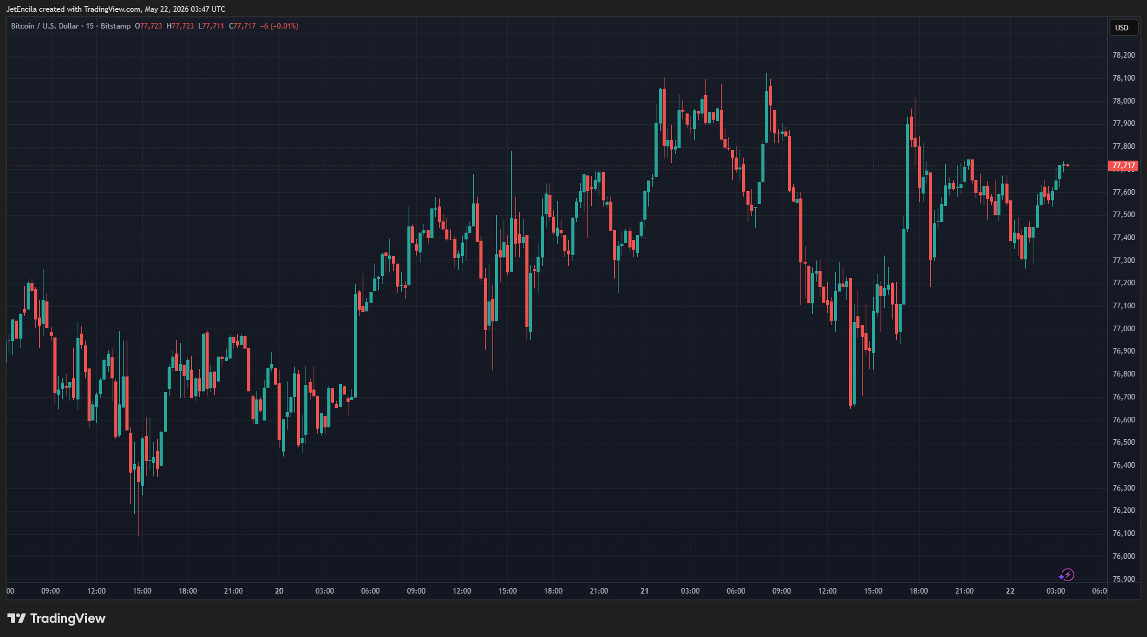Viewport: 1147px width, 637px height.
Task: Click the 15 interval in the legend
Action: coord(90,26)
